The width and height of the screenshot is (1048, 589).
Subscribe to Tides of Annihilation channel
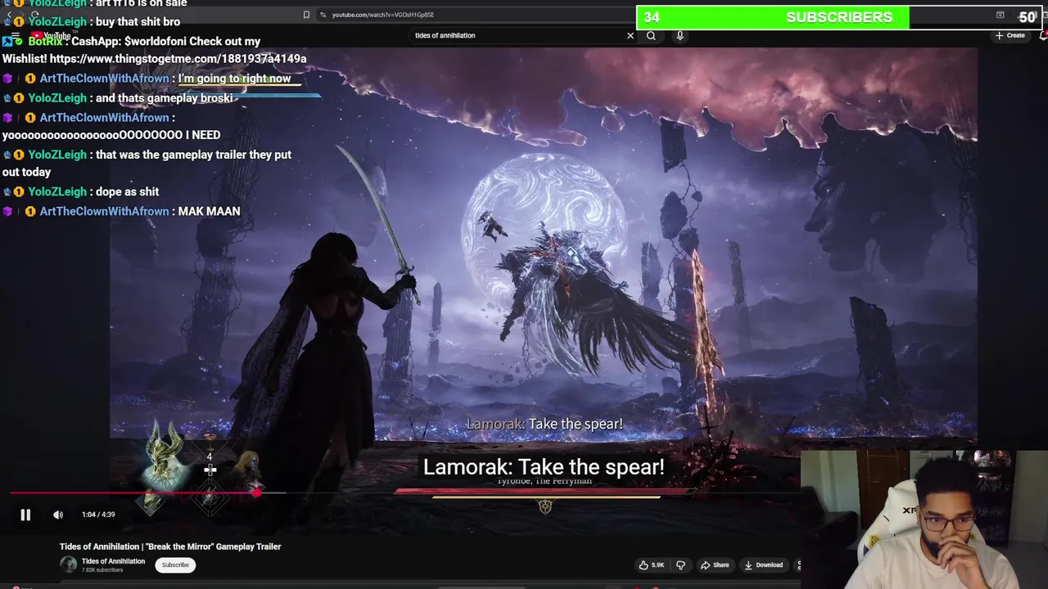point(175,564)
